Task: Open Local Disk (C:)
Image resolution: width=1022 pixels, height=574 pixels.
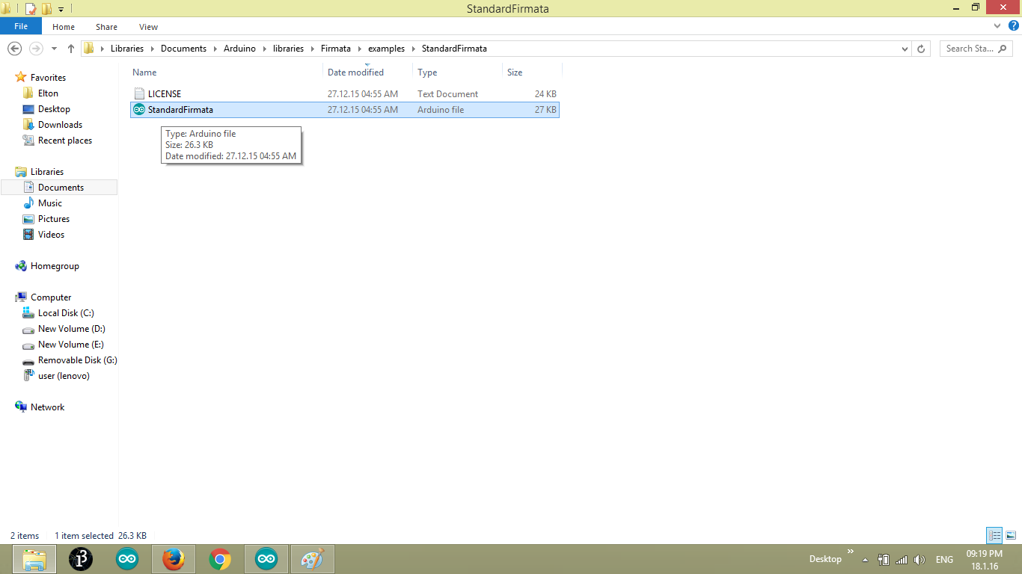Action: coord(66,313)
